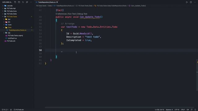Click the FS.Todo.Tests.csproj file icon
This screenshot has width=198, height=111.
[6, 36]
